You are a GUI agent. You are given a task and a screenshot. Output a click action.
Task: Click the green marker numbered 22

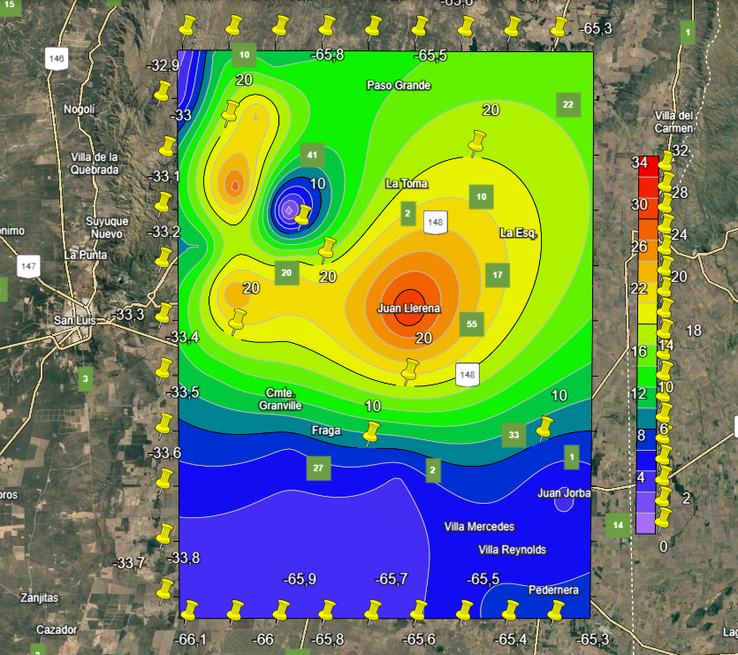(568, 104)
